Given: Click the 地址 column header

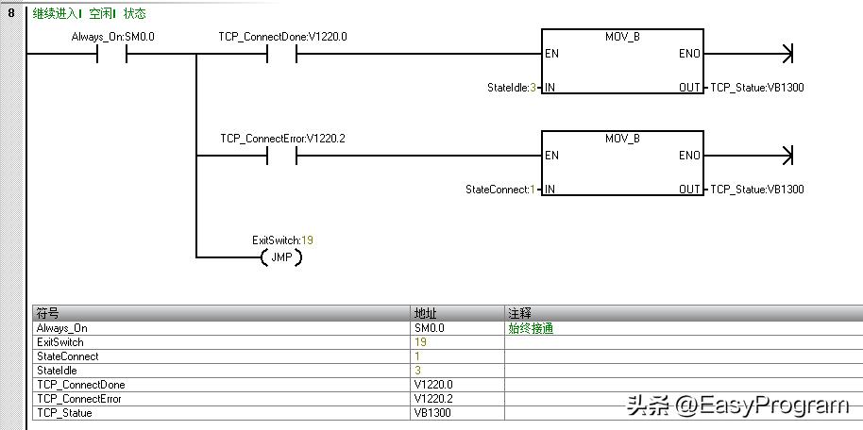Looking at the screenshot, I should click(457, 313).
